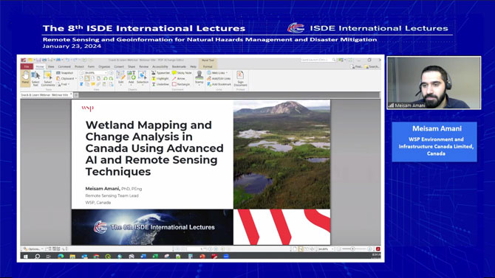Expand the Web Links dropdown
The image size is (495, 278).
[x=217, y=73]
